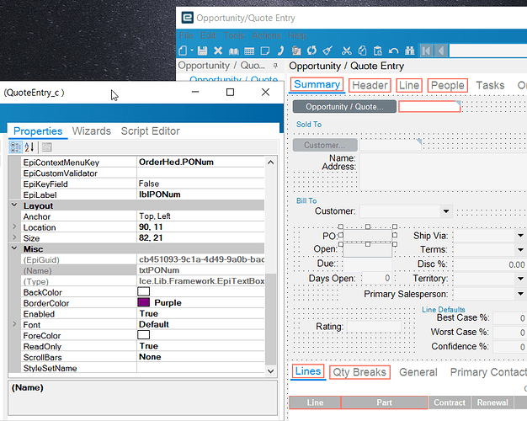Open the Qty Breaks tab

tap(359, 372)
